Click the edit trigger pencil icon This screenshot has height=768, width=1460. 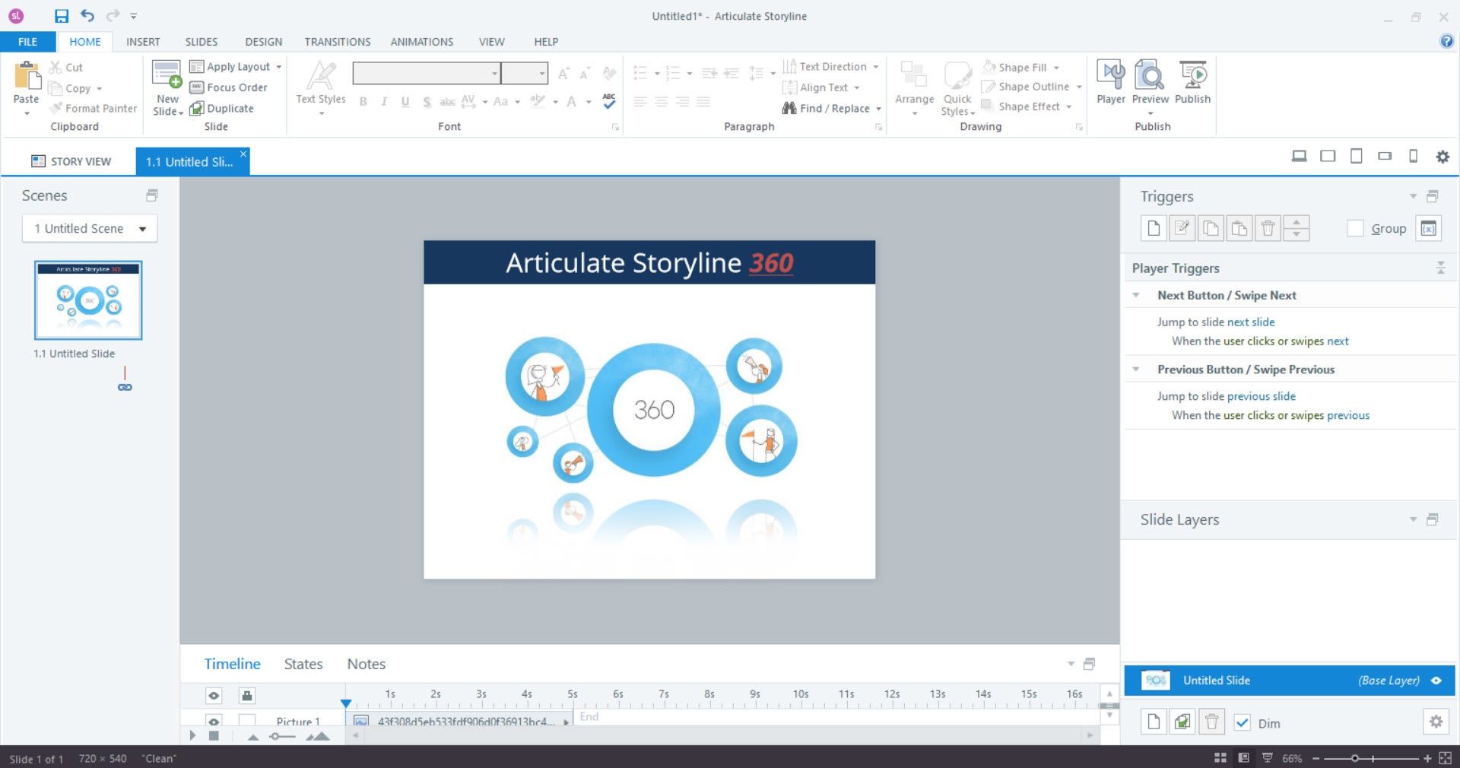1182,228
